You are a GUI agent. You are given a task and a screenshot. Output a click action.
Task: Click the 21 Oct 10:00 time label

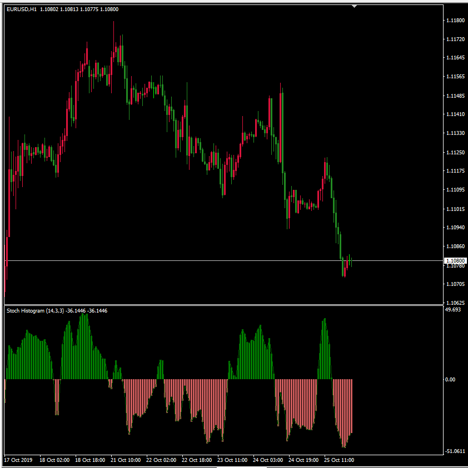pos(126,460)
